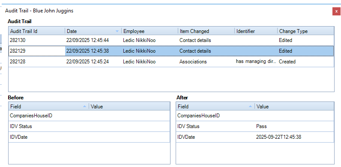This screenshot has width=341, height=167.
Task: Click date 22/09/2025 12:45:24
Action: pos(87,62)
